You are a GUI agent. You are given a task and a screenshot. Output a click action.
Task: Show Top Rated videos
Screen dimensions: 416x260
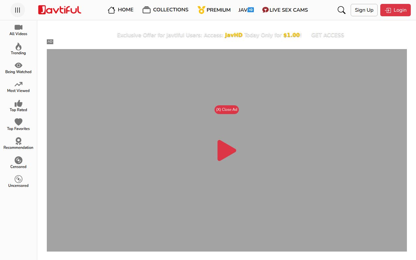click(18, 106)
